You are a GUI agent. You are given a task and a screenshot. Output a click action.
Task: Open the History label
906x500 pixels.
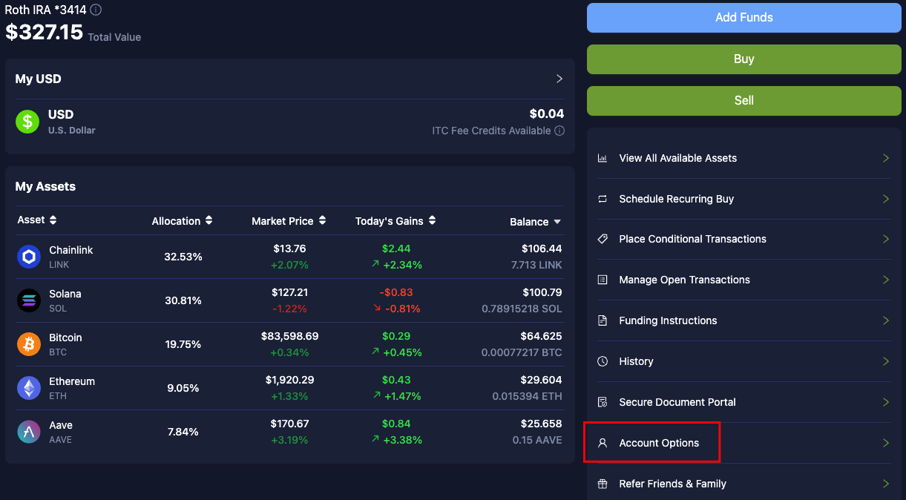[x=637, y=361]
